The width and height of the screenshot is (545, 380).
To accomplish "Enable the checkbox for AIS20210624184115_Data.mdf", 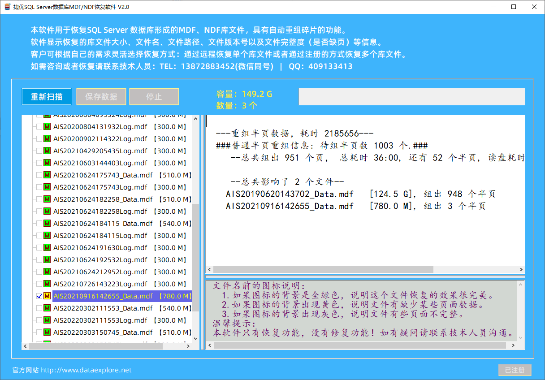I will [39, 224].
